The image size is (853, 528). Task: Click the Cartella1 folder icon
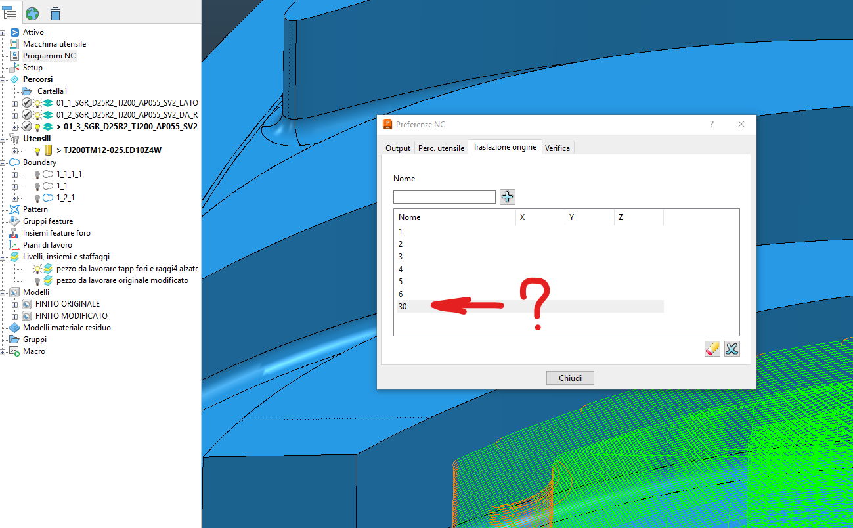[27, 91]
